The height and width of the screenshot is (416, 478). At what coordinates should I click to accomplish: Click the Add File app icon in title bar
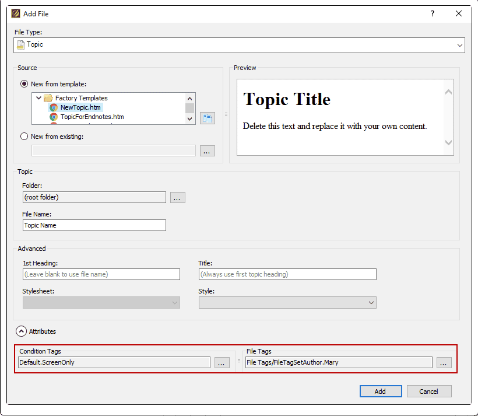15,14
